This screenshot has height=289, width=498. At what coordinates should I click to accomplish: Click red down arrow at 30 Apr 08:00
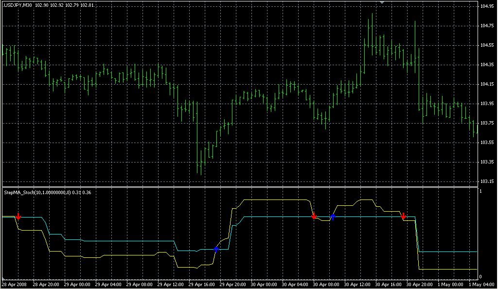click(314, 216)
